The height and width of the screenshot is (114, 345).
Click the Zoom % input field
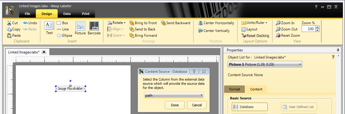(309, 29)
